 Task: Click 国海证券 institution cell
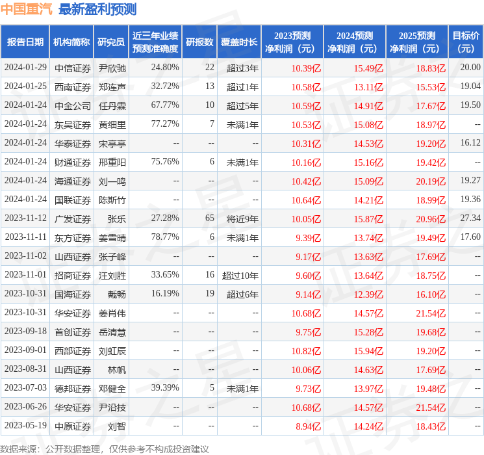tap(73, 294)
